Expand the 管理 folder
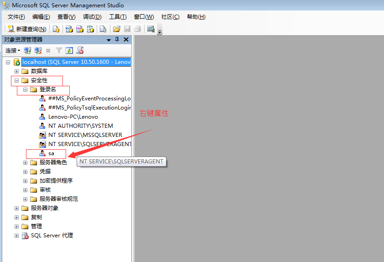 tap(17, 226)
